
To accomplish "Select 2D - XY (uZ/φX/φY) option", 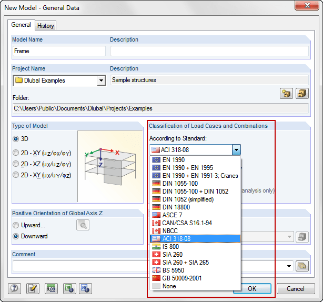I will coord(42,153).
